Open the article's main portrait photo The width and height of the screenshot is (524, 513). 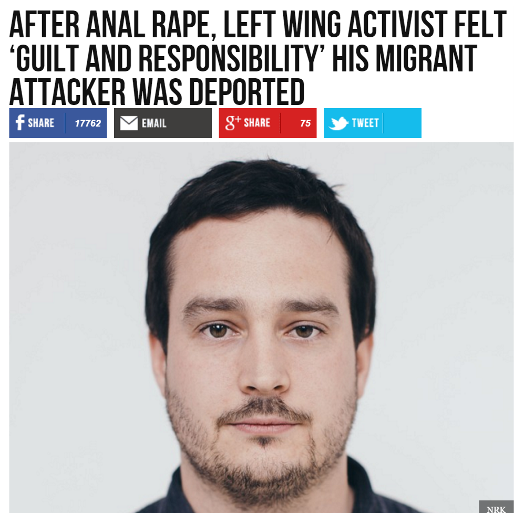click(261, 328)
